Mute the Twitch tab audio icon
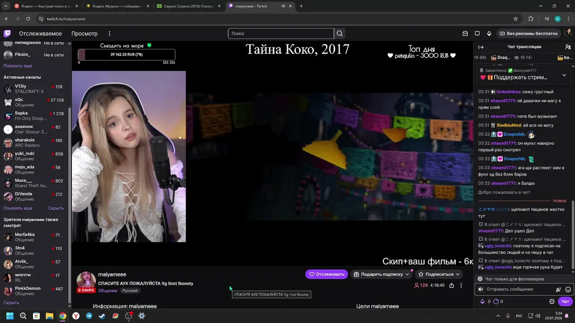This screenshot has height=323, width=575. click(x=283, y=6)
